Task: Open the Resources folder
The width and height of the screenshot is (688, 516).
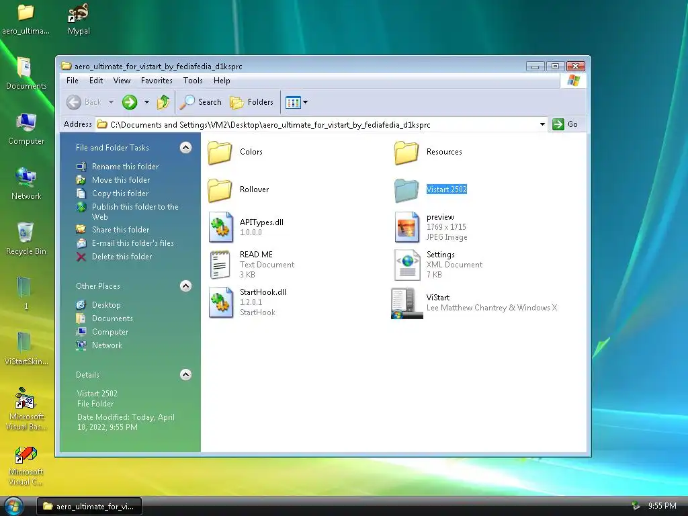Action: pos(406,153)
